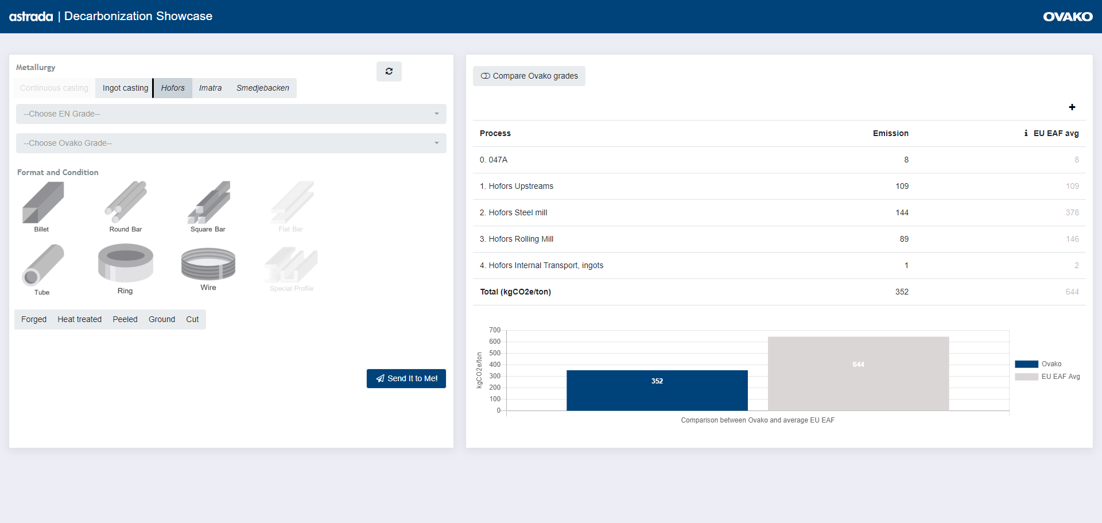Click the 'Emission' column header
The image size is (1102, 523).
click(x=891, y=133)
